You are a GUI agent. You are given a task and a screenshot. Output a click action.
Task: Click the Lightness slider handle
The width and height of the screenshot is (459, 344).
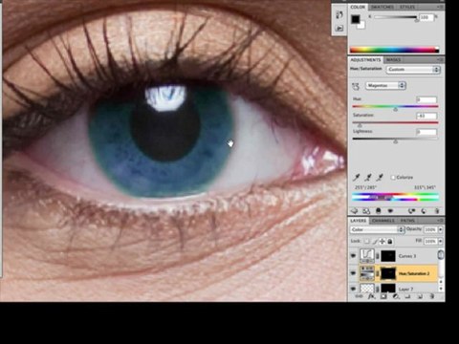coord(396,141)
